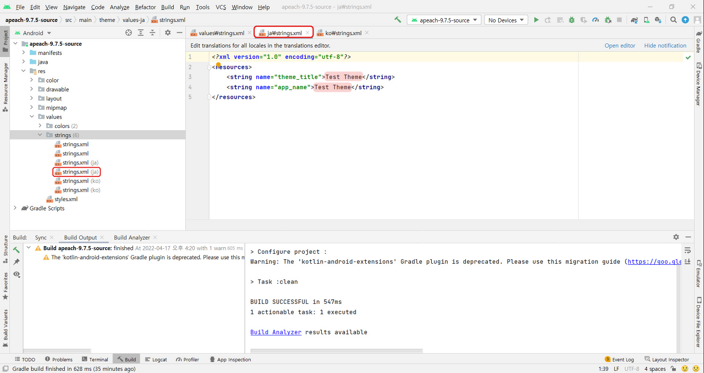Sync Project with Gradle Files elephant icon
The image size is (704, 373).
pos(634,20)
